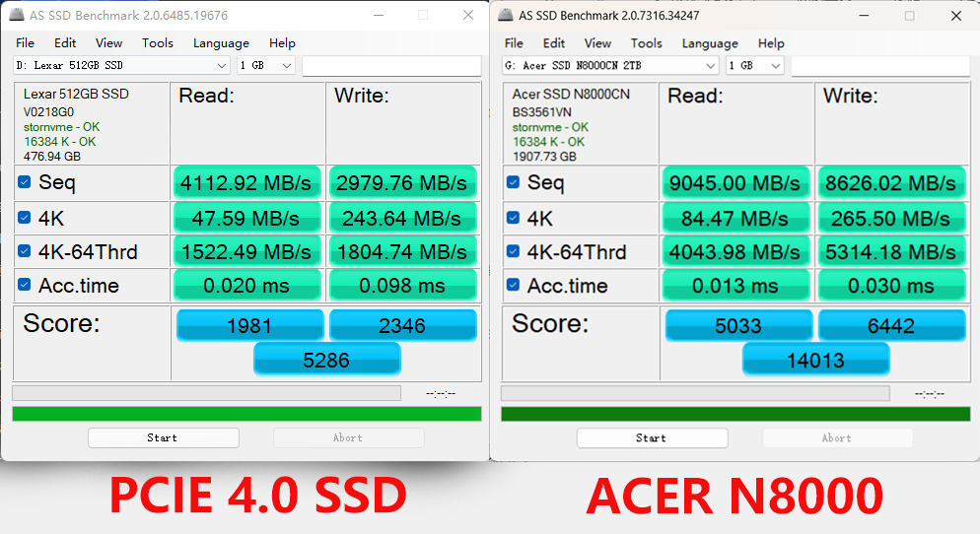The image size is (980, 534).
Task: Open the Language menu in the Acer window
Action: coord(710,43)
